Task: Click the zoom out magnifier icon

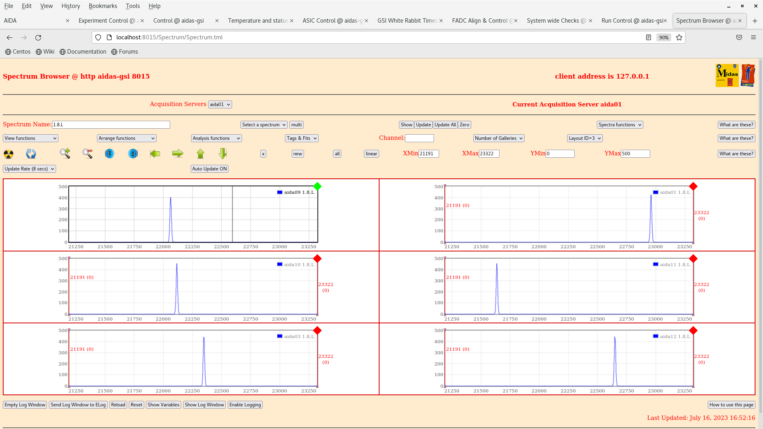Action: tap(87, 153)
